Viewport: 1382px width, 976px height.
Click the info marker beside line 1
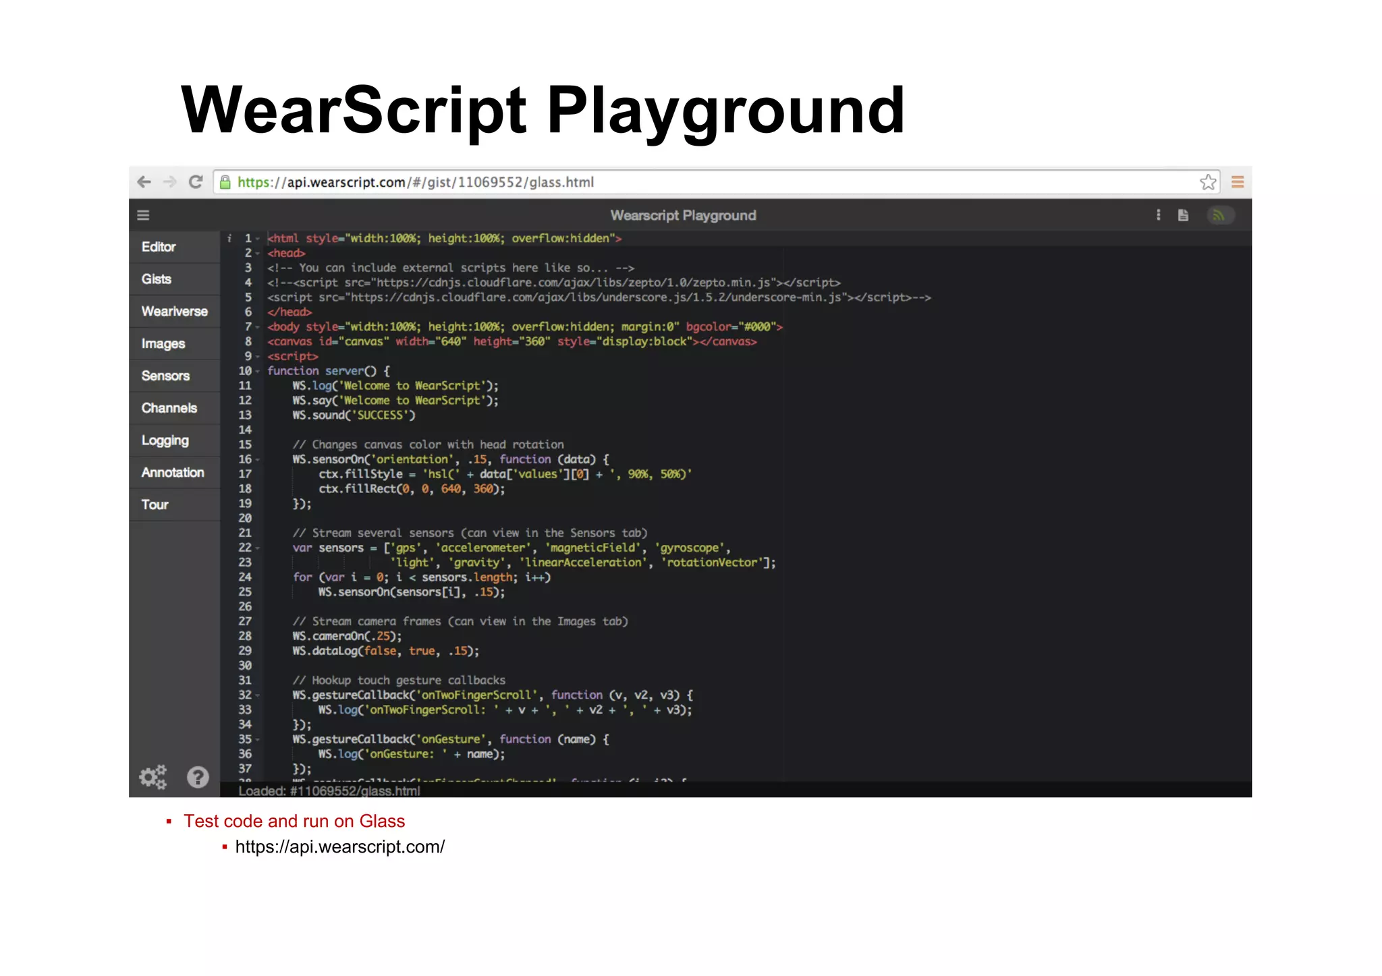point(229,238)
